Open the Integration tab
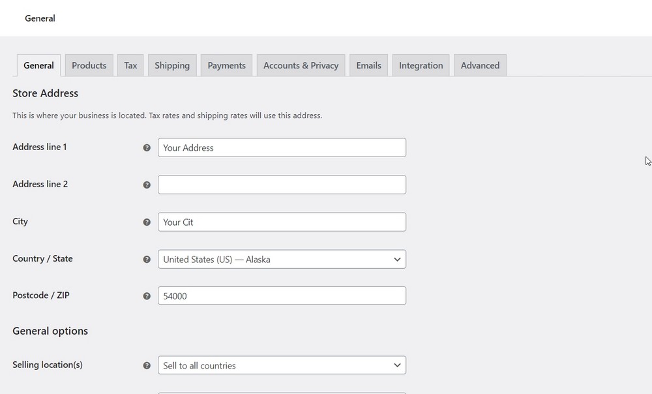The image size is (652, 394). tap(421, 65)
